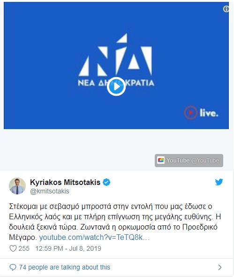Viewport: 234px width, 277px height.
Task: Click the reply speech bubble icon
Action: [x=13, y=268]
